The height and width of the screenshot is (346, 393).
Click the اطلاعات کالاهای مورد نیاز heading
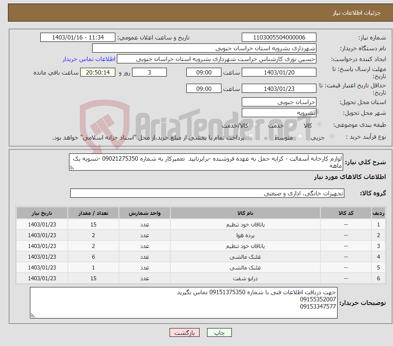[350, 177]
